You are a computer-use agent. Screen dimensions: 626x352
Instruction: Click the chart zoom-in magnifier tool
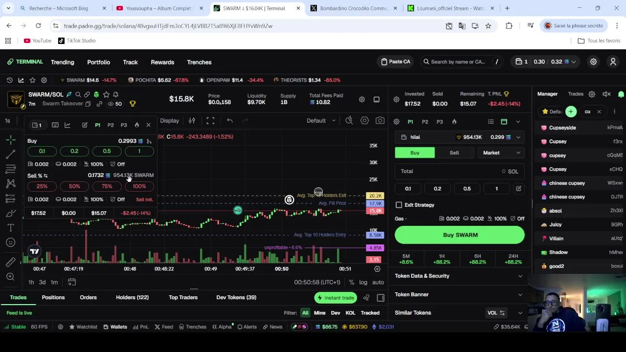click(10, 277)
